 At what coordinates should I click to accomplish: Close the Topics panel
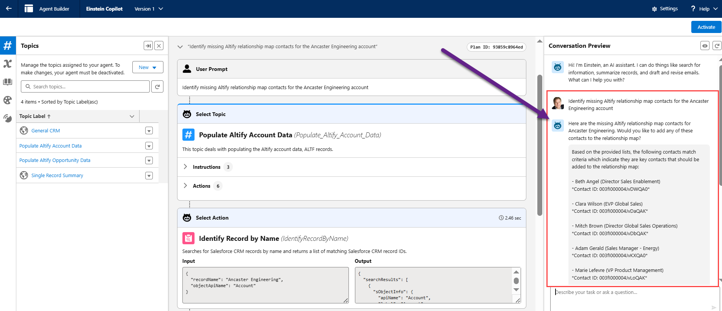coord(159,46)
